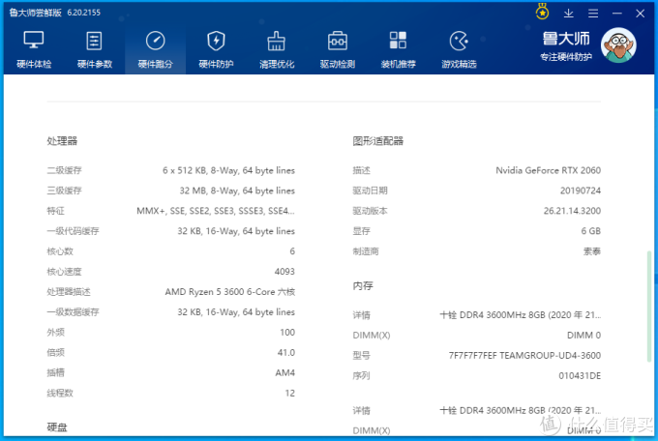
Task: Click the 驱动日期 value 20190724
Action: [x=581, y=191]
